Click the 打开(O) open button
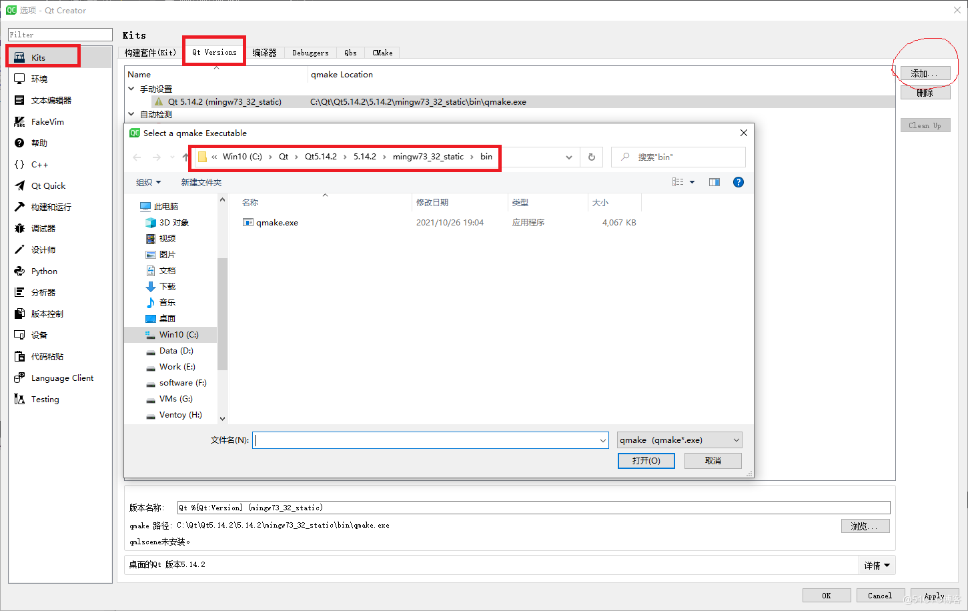968x611 pixels. 645,460
